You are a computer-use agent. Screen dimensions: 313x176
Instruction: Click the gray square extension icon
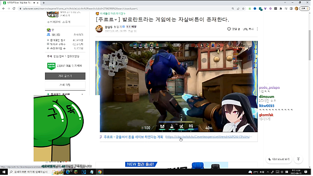pos(276,9)
